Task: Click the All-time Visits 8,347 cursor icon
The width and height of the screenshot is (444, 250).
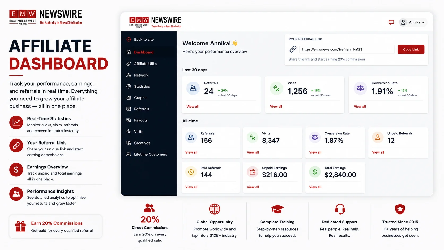Action: click(x=253, y=137)
